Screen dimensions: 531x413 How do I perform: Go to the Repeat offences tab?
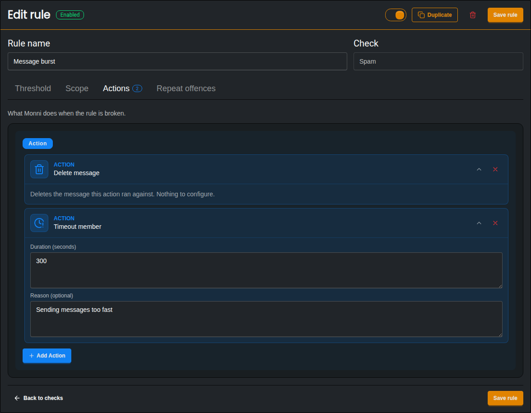(x=186, y=88)
